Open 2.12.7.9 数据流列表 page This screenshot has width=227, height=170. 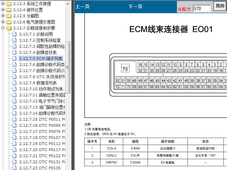pyautogui.click(x=38, y=83)
